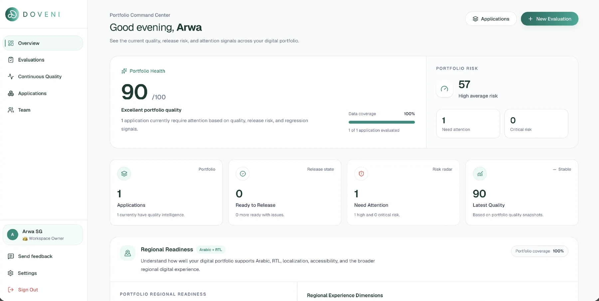Open the Need attention risk tile
The image size is (599, 301).
[x=468, y=123]
